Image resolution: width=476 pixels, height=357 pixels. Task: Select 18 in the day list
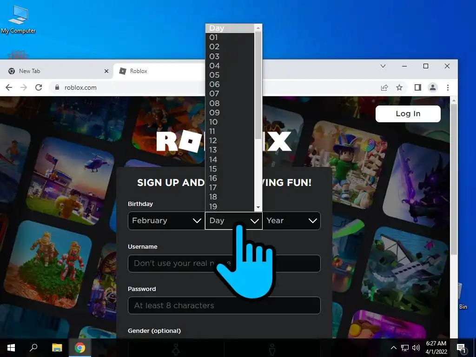[x=230, y=197]
